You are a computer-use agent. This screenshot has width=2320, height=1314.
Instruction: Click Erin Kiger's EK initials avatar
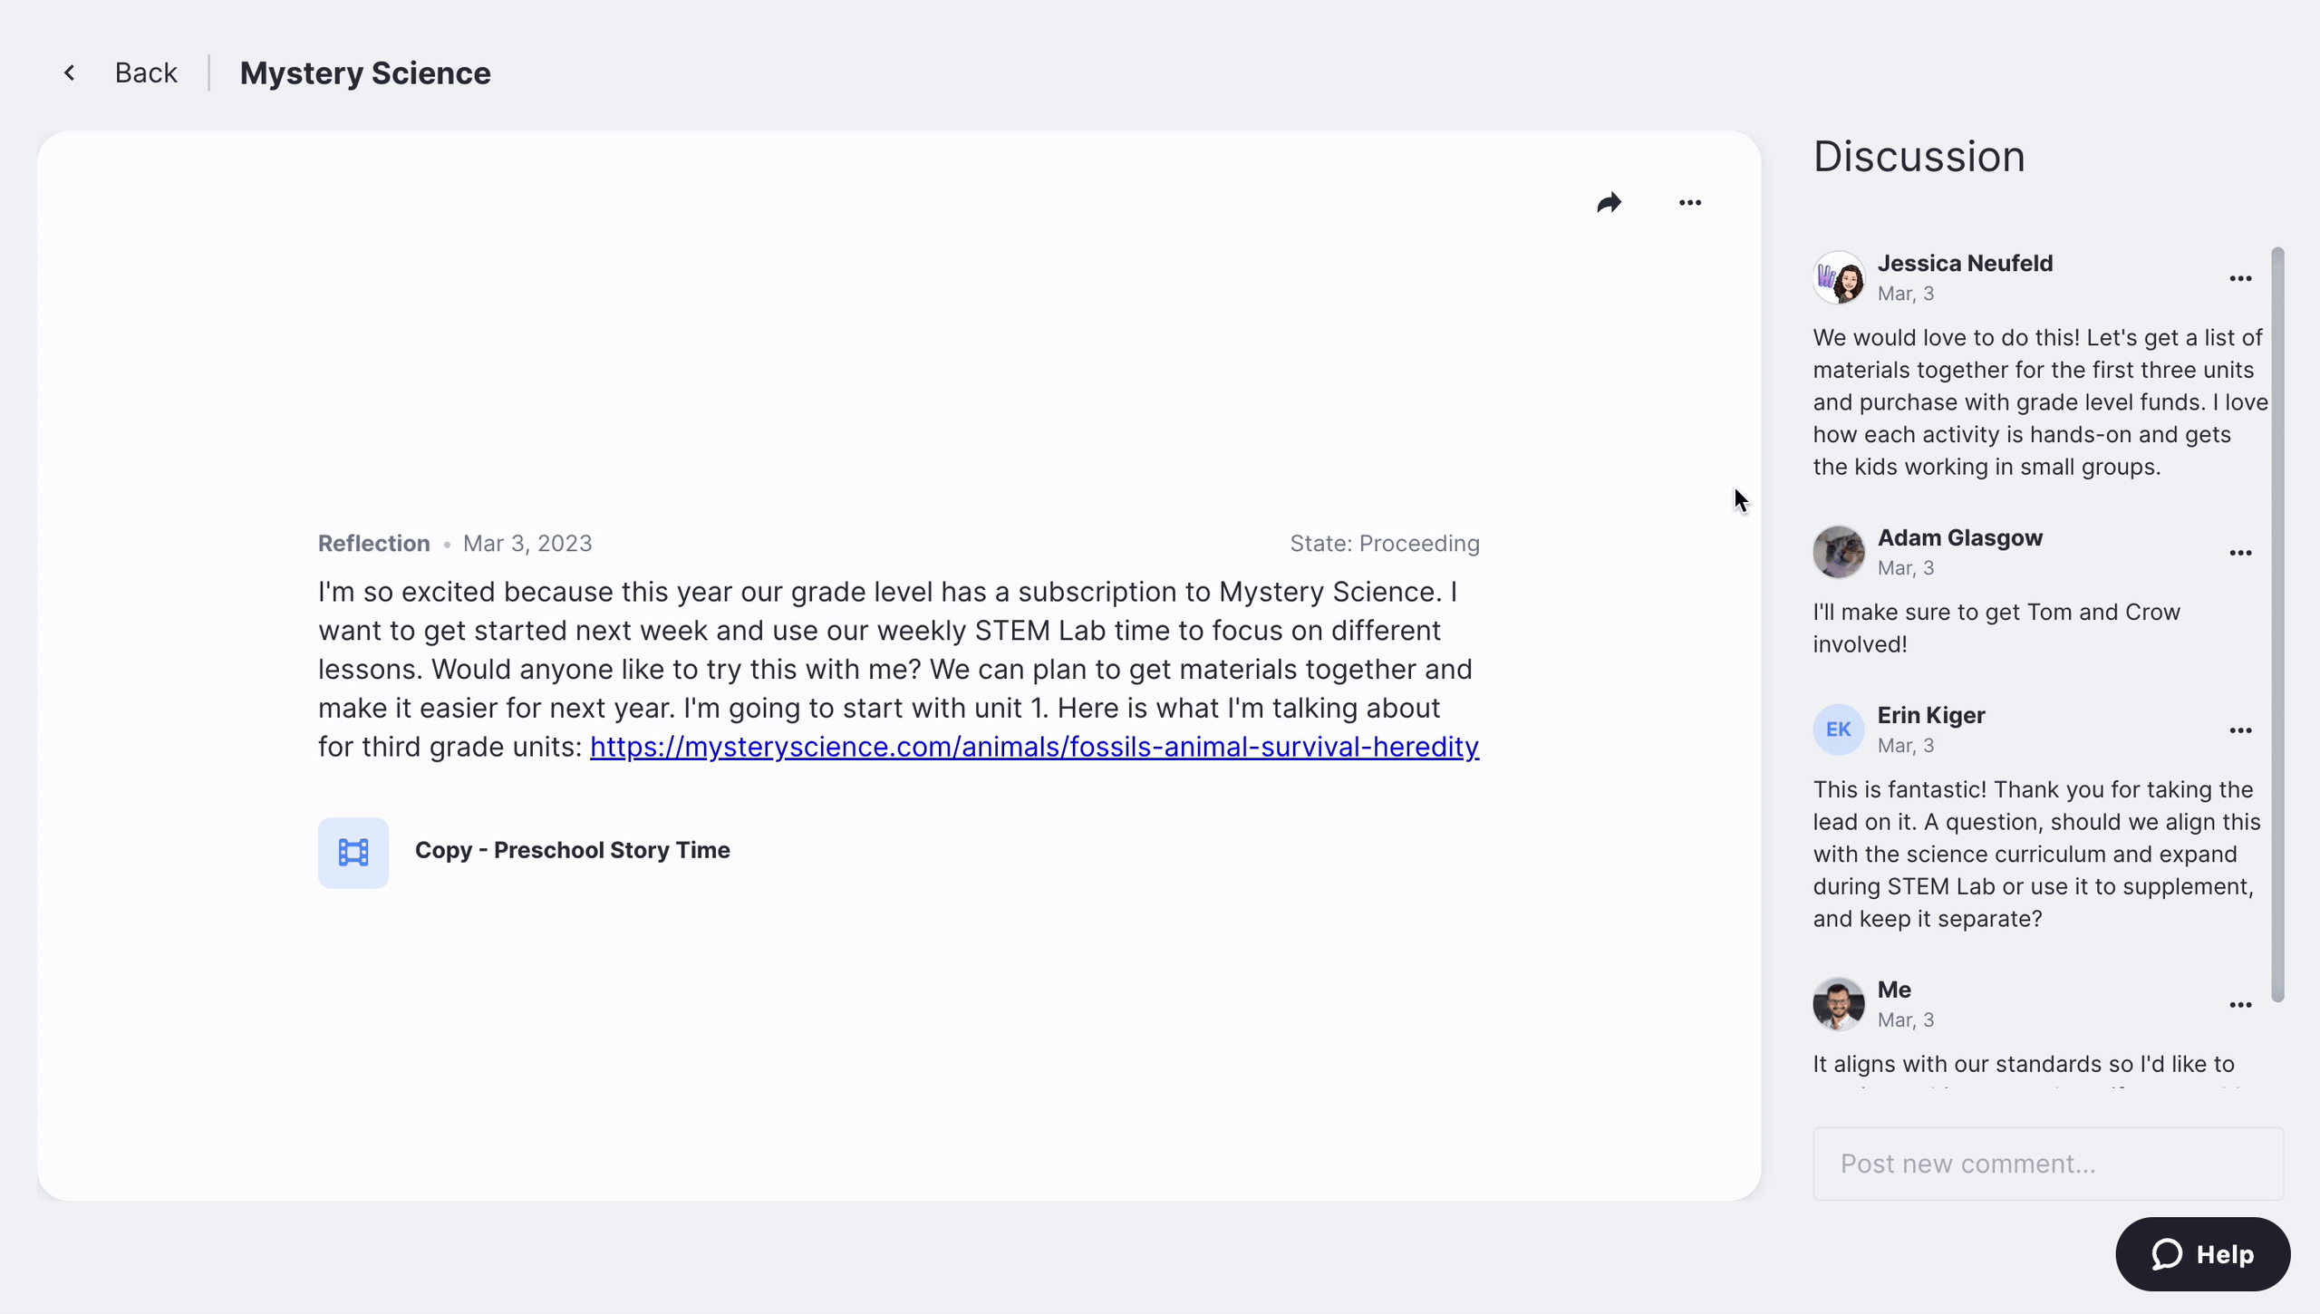click(1839, 729)
